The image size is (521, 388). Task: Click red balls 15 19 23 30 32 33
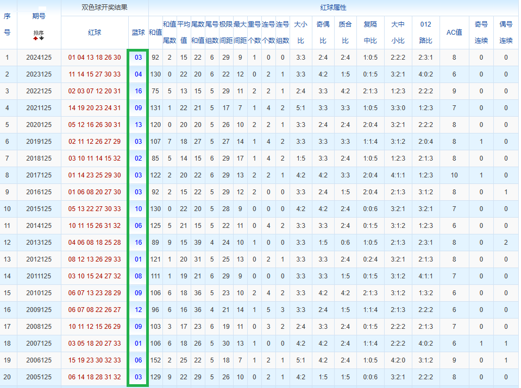click(x=95, y=360)
